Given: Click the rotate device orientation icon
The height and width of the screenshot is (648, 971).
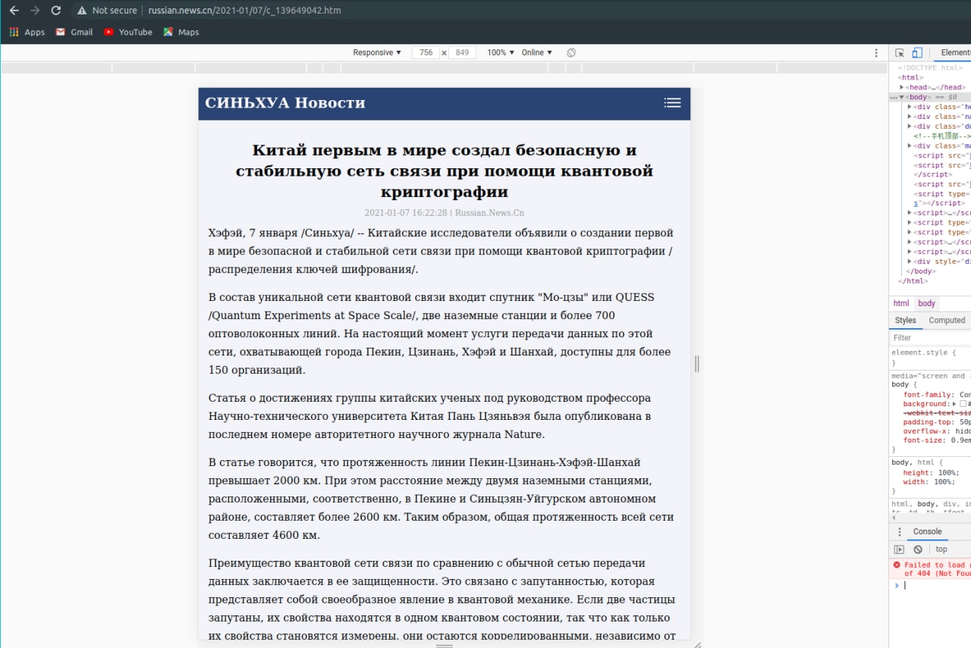Looking at the screenshot, I should [571, 52].
